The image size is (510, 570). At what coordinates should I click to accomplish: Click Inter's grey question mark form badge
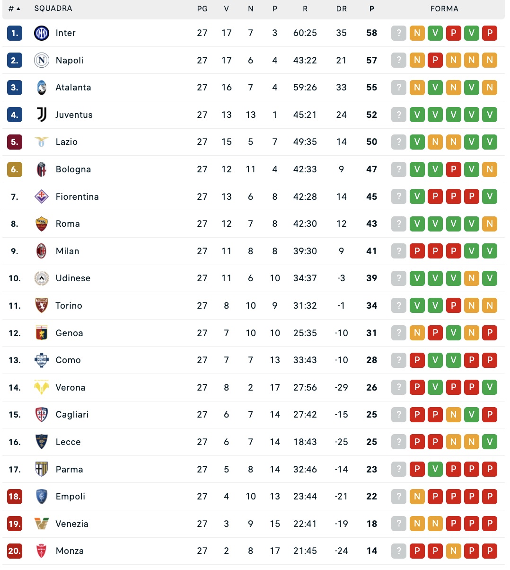399,33
